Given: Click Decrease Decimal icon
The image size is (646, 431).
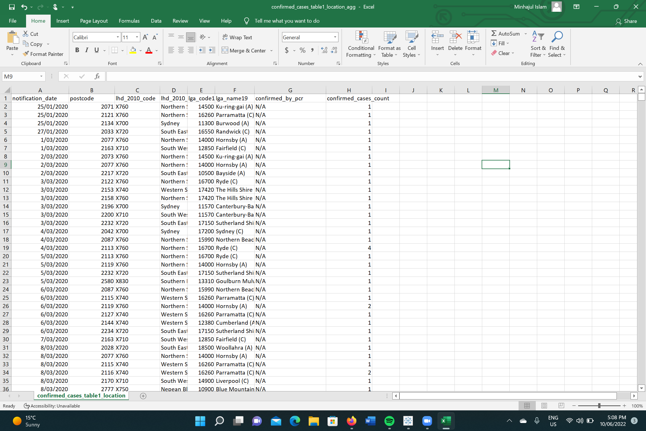Looking at the screenshot, I should click(334, 50).
